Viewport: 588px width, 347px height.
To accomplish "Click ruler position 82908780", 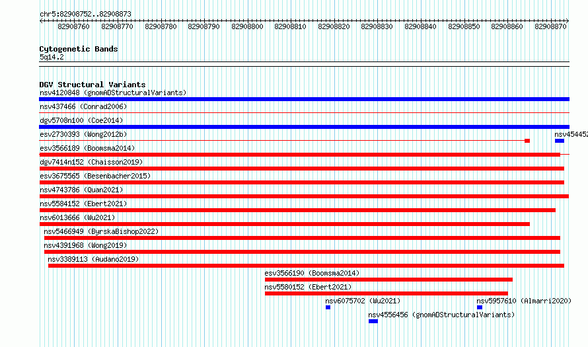I will coord(161,26).
